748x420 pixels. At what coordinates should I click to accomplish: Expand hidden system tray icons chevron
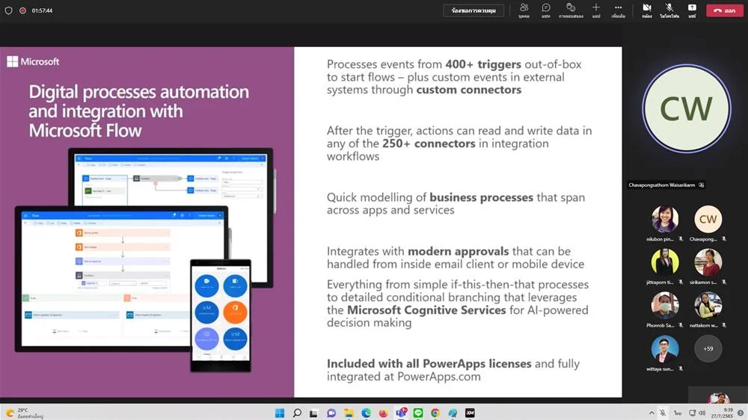(x=652, y=413)
